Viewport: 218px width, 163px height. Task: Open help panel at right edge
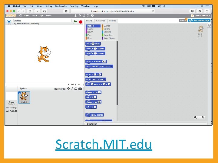pos(210,25)
